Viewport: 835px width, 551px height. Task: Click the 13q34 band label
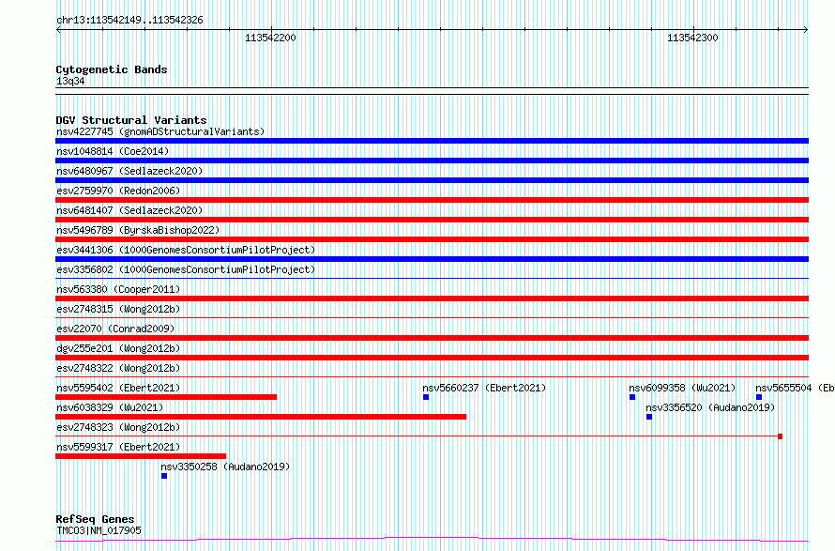click(x=70, y=81)
